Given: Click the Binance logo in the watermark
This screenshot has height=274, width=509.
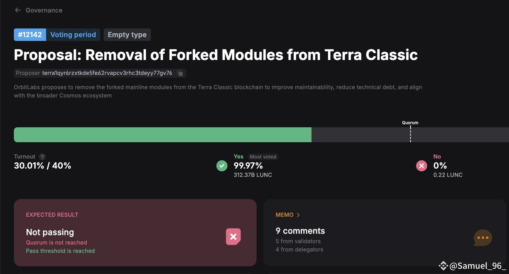Looking at the screenshot, I should coord(443,266).
